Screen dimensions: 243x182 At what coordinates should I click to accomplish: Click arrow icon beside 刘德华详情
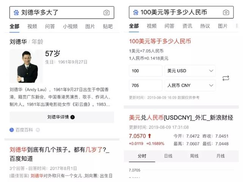coord(73,117)
